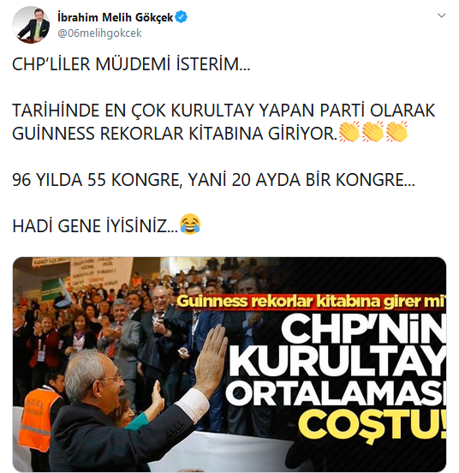This screenshot has width=459, height=473.
Task: Select the CHP'LİLER MÜJDEMİ İSTERİM line
Action: click(x=131, y=64)
